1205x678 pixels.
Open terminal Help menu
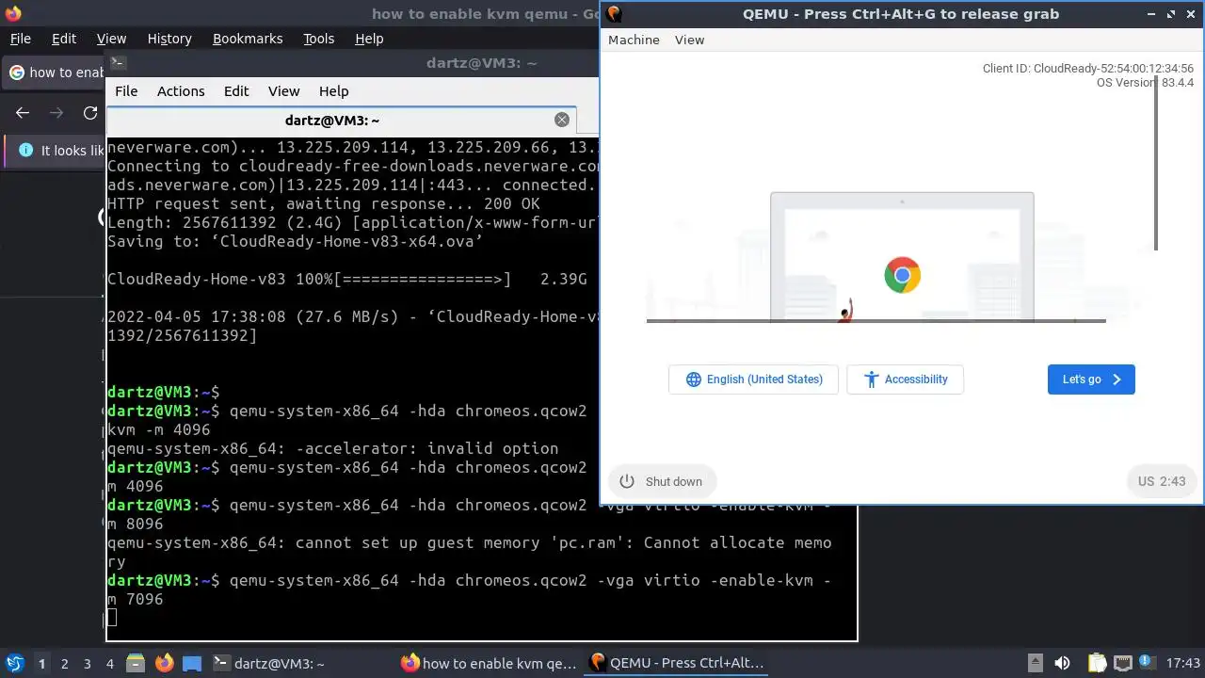coord(333,91)
